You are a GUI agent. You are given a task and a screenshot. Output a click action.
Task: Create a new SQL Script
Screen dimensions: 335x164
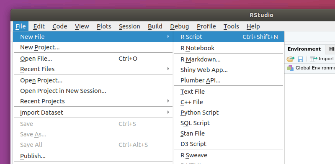click(229, 123)
